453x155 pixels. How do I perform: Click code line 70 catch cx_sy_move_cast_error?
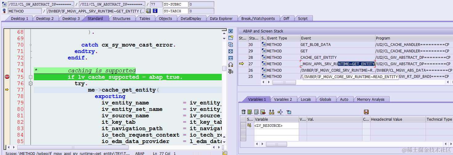[x=128, y=45]
